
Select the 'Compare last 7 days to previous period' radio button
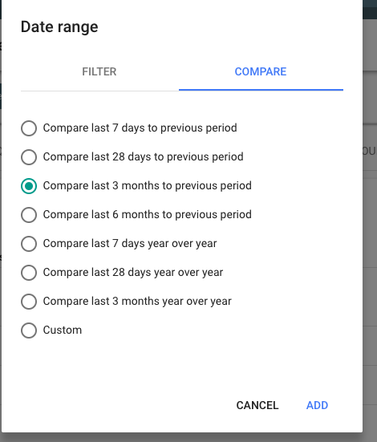point(29,128)
